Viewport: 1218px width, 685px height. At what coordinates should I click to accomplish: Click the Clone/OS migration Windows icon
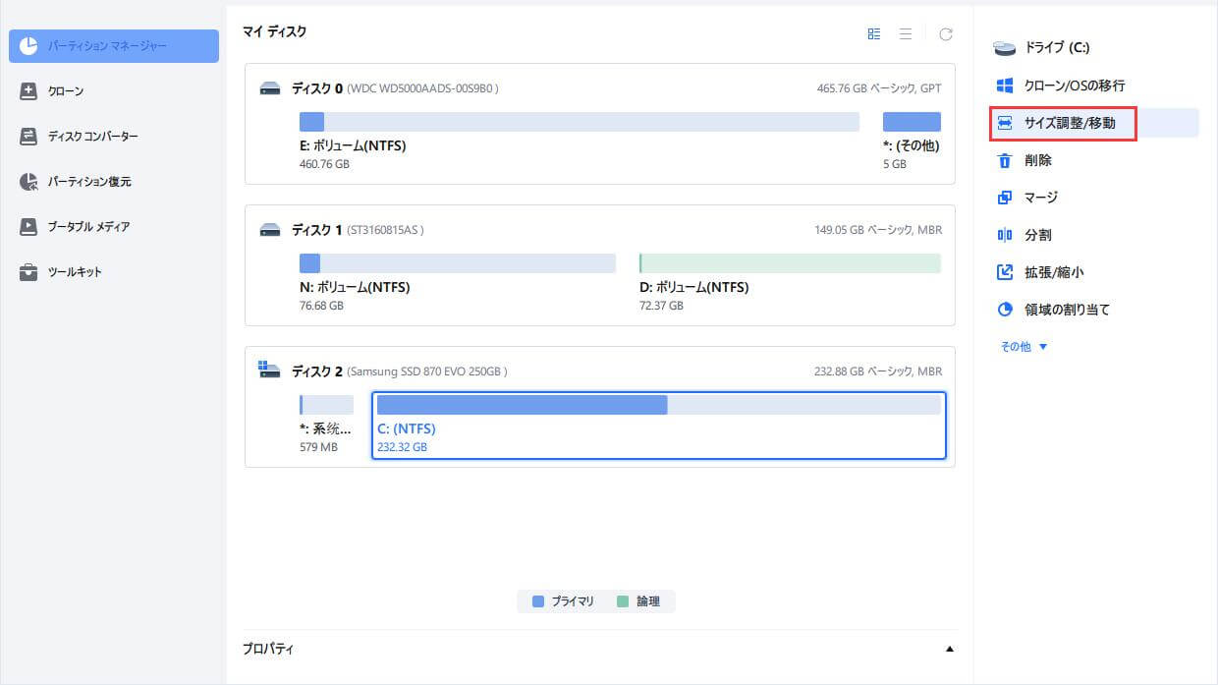click(1004, 86)
